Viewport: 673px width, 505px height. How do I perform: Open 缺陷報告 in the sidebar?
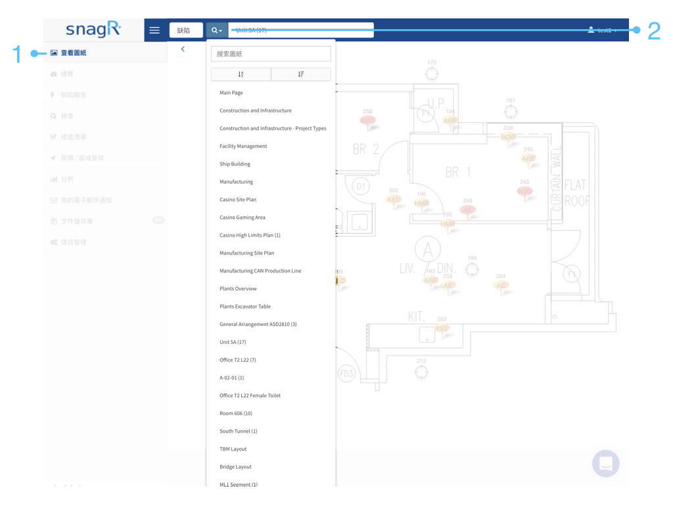105,95
